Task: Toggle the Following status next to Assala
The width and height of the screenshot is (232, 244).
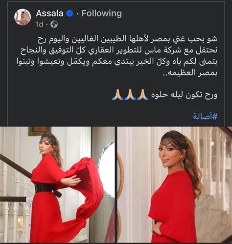Action: coord(101,13)
